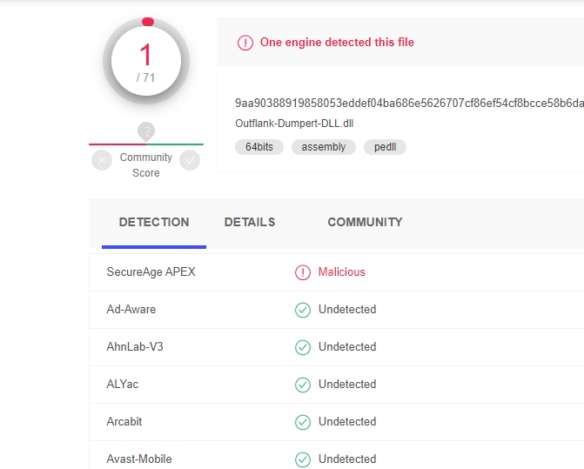Click the green check icon for AhnLab-V3
The height and width of the screenshot is (469, 584).
(303, 347)
